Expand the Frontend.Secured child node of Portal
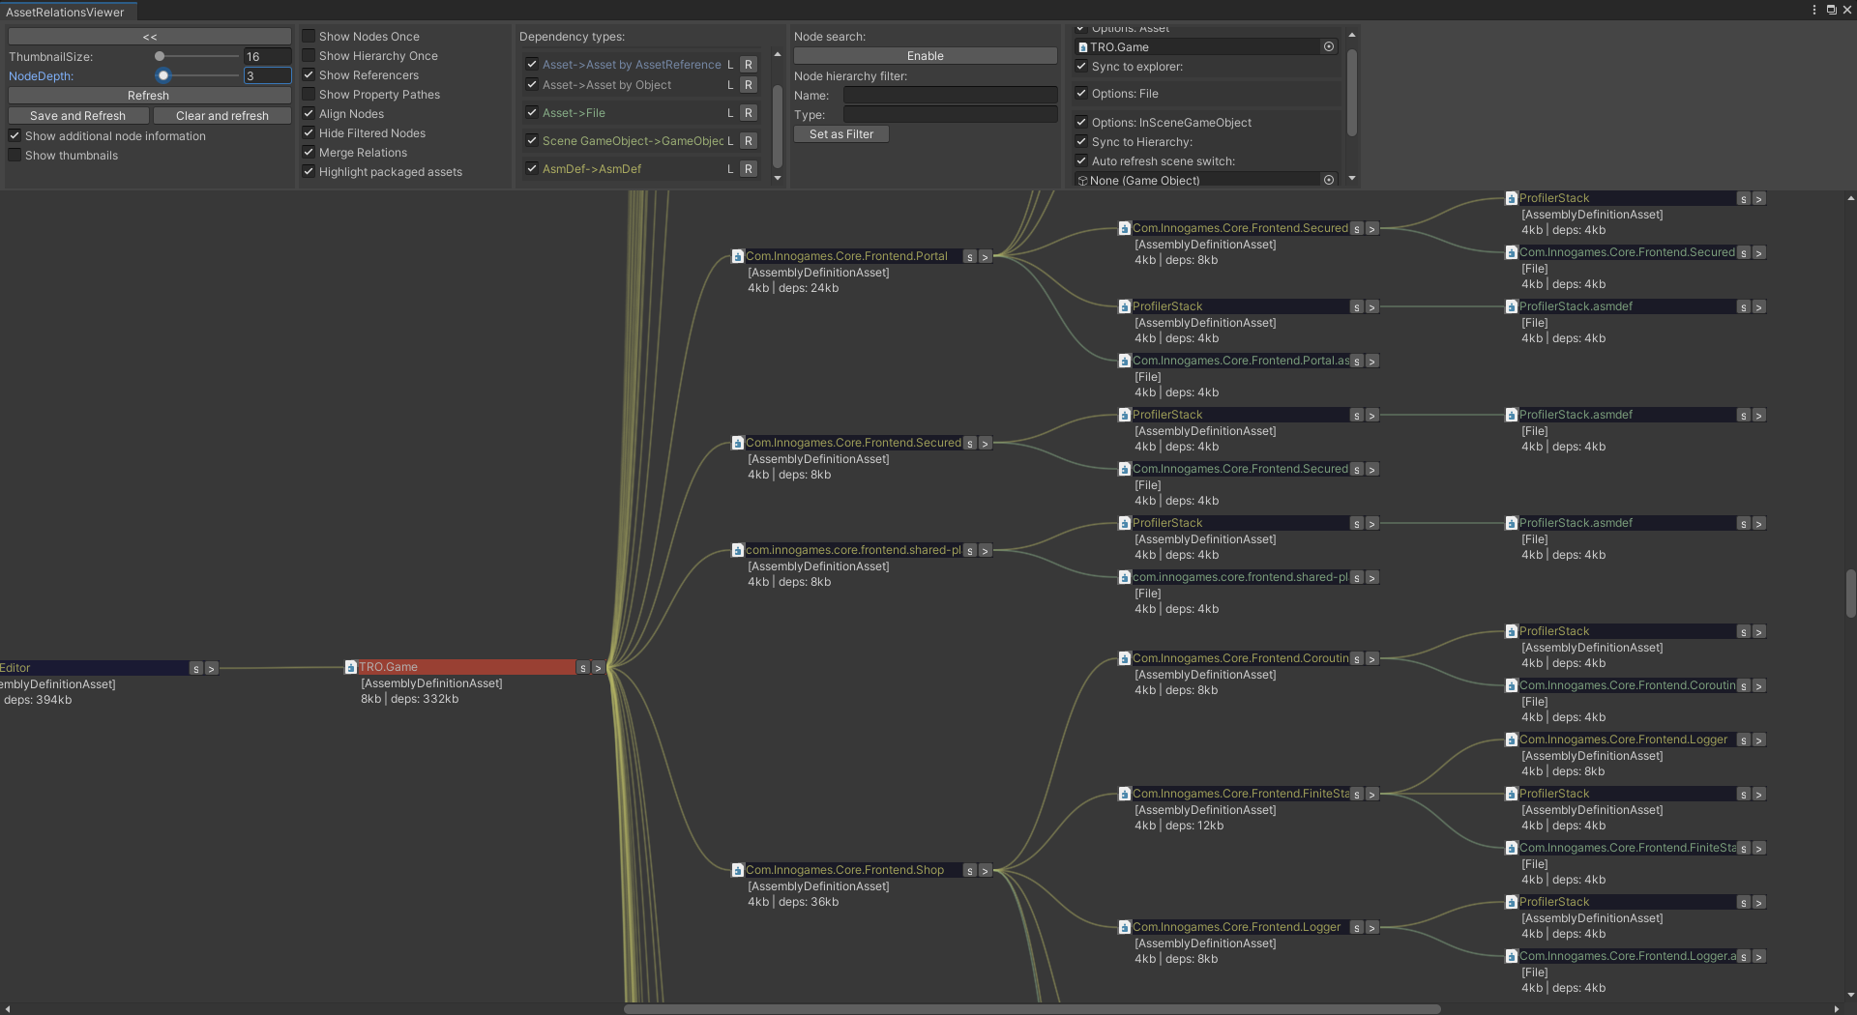 point(1372,230)
